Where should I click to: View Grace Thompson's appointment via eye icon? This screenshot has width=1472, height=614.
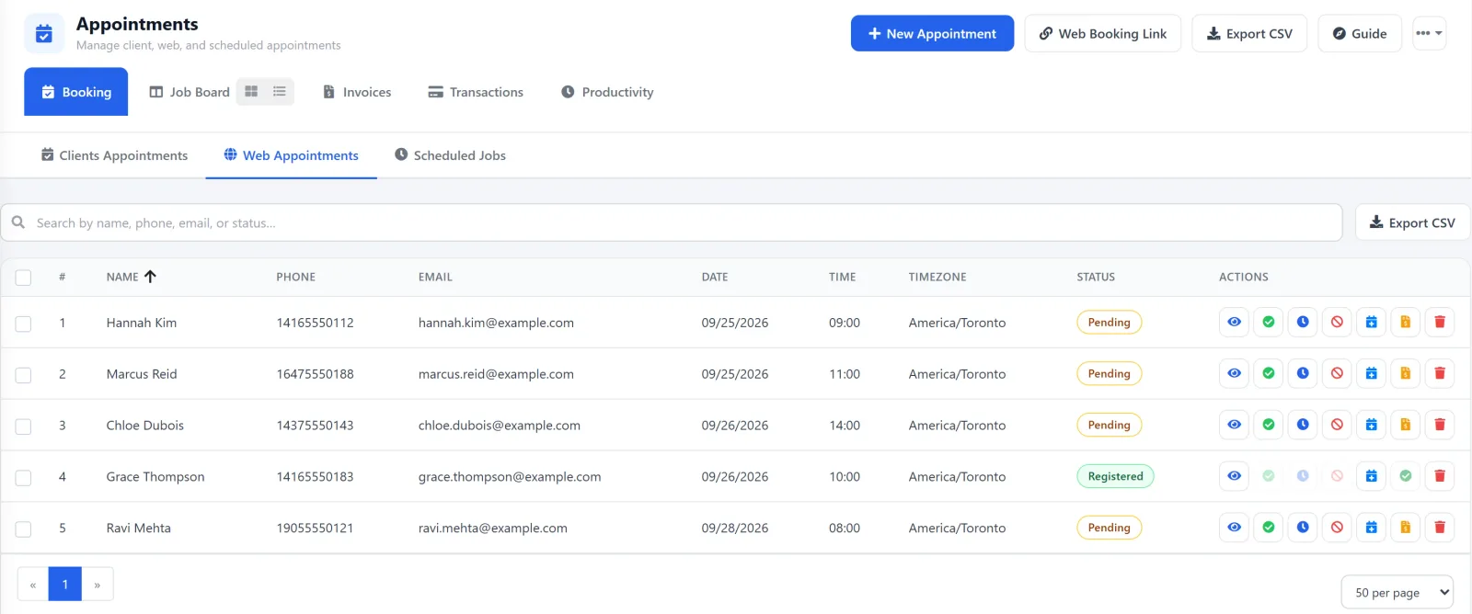pyautogui.click(x=1234, y=477)
